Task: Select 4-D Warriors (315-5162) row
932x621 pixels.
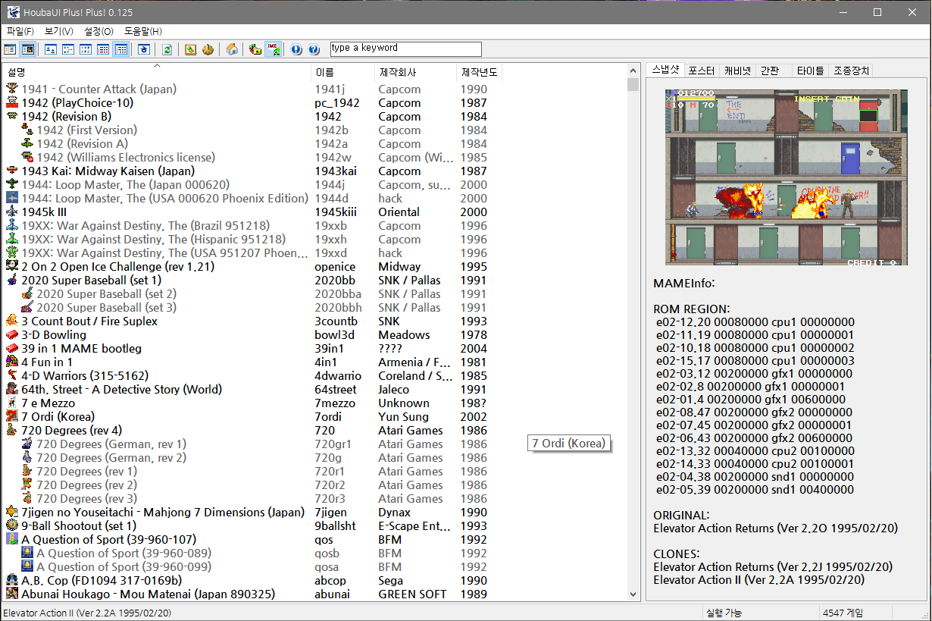Action: (252, 376)
